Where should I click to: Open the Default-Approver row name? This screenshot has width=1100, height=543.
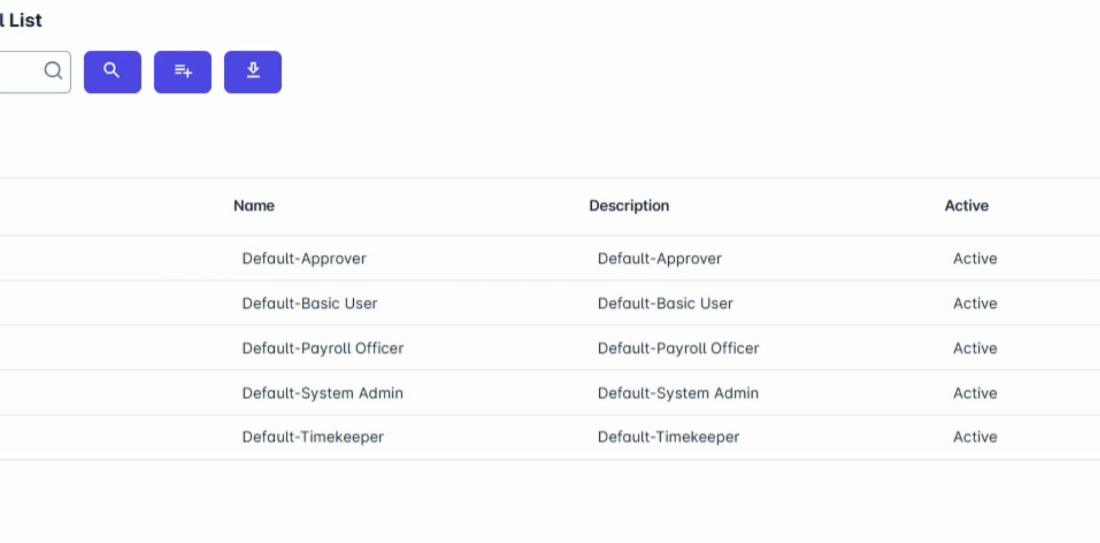pyautogui.click(x=304, y=258)
